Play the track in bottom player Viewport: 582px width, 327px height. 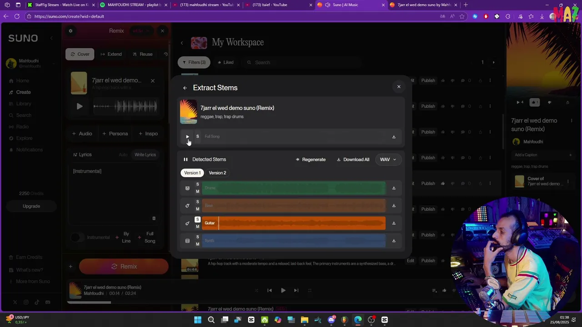coord(283,291)
